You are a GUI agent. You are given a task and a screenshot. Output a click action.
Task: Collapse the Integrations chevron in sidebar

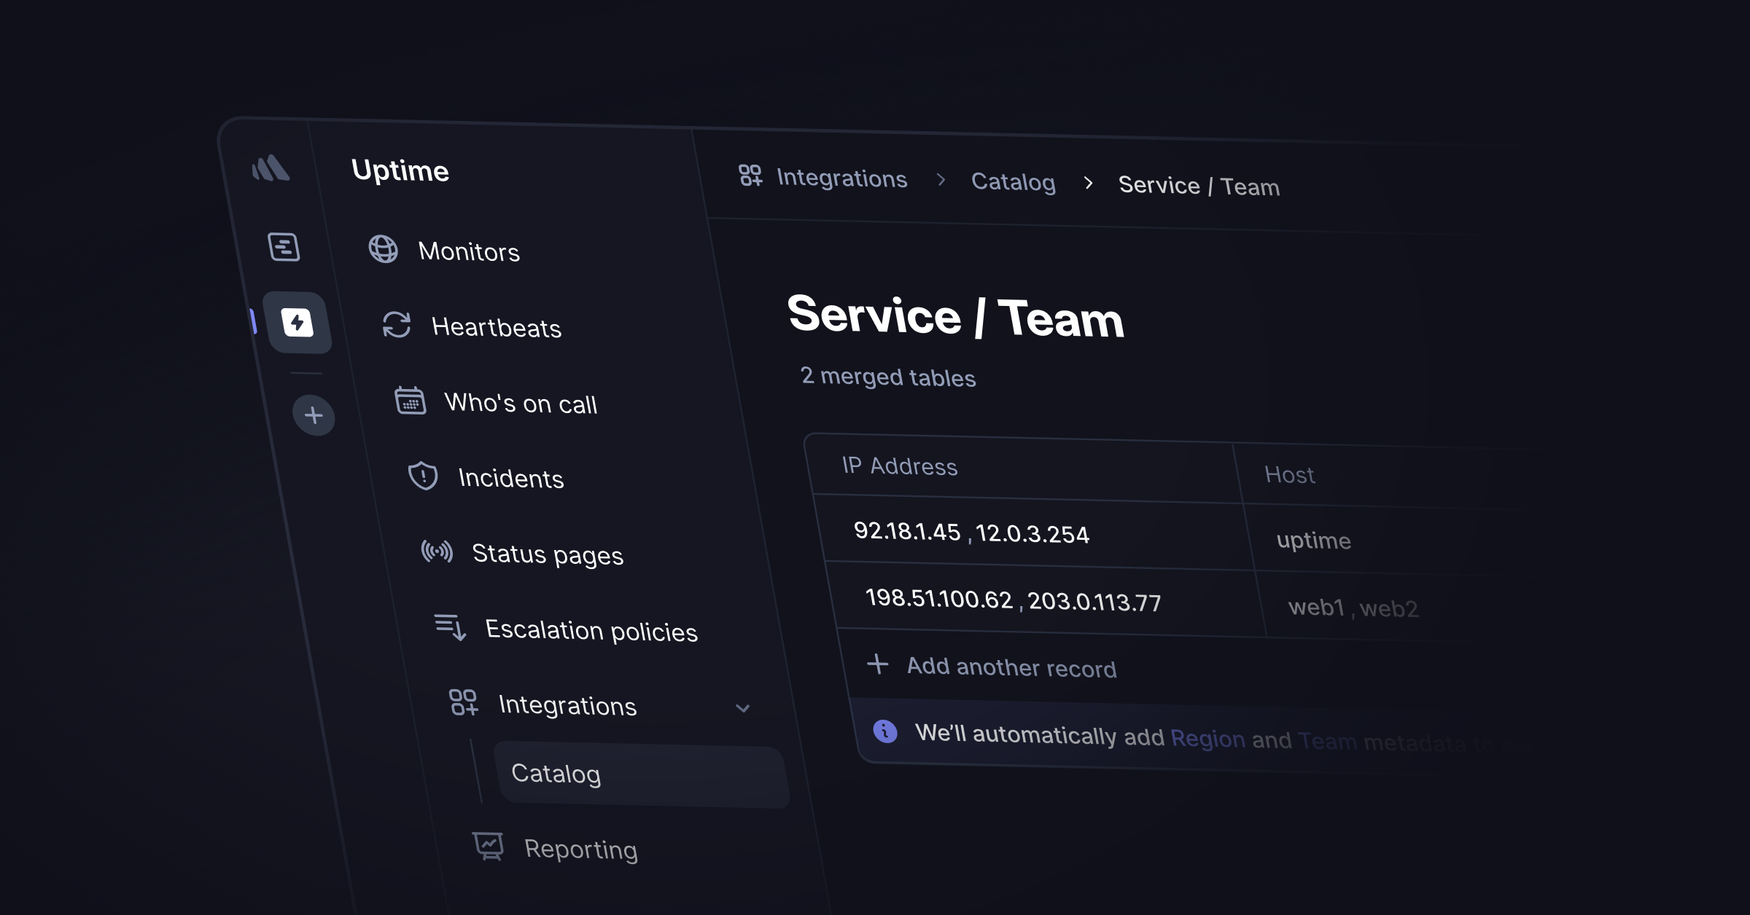pos(742,708)
